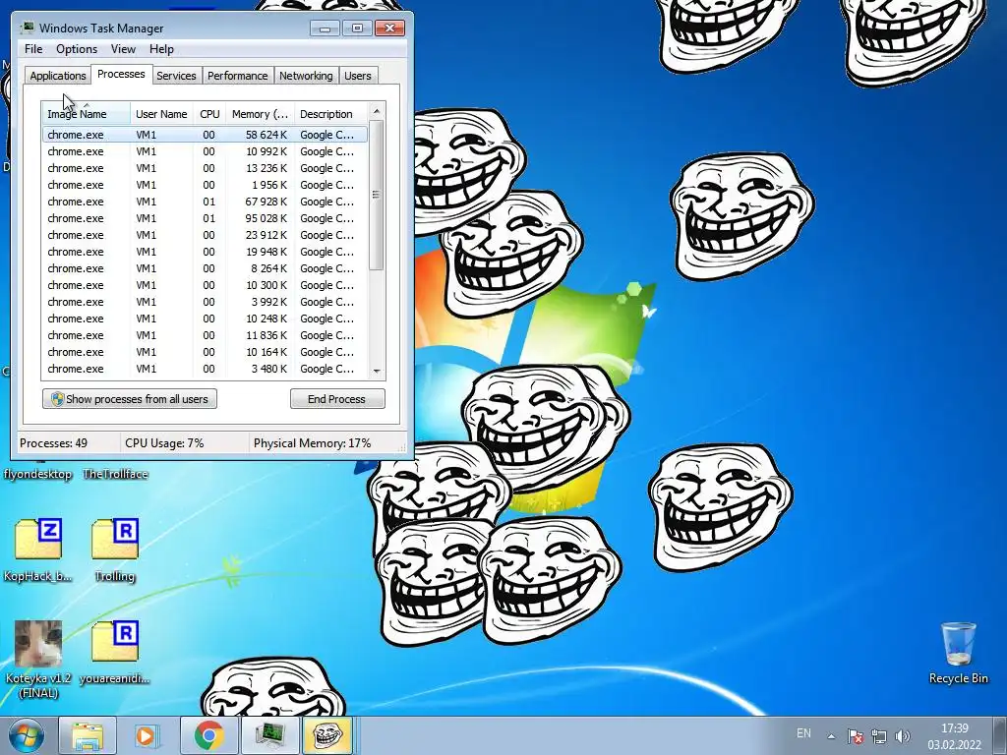This screenshot has width=1007, height=755.
Task: Minimize the Windows Task Manager window
Action: [325, 29]
